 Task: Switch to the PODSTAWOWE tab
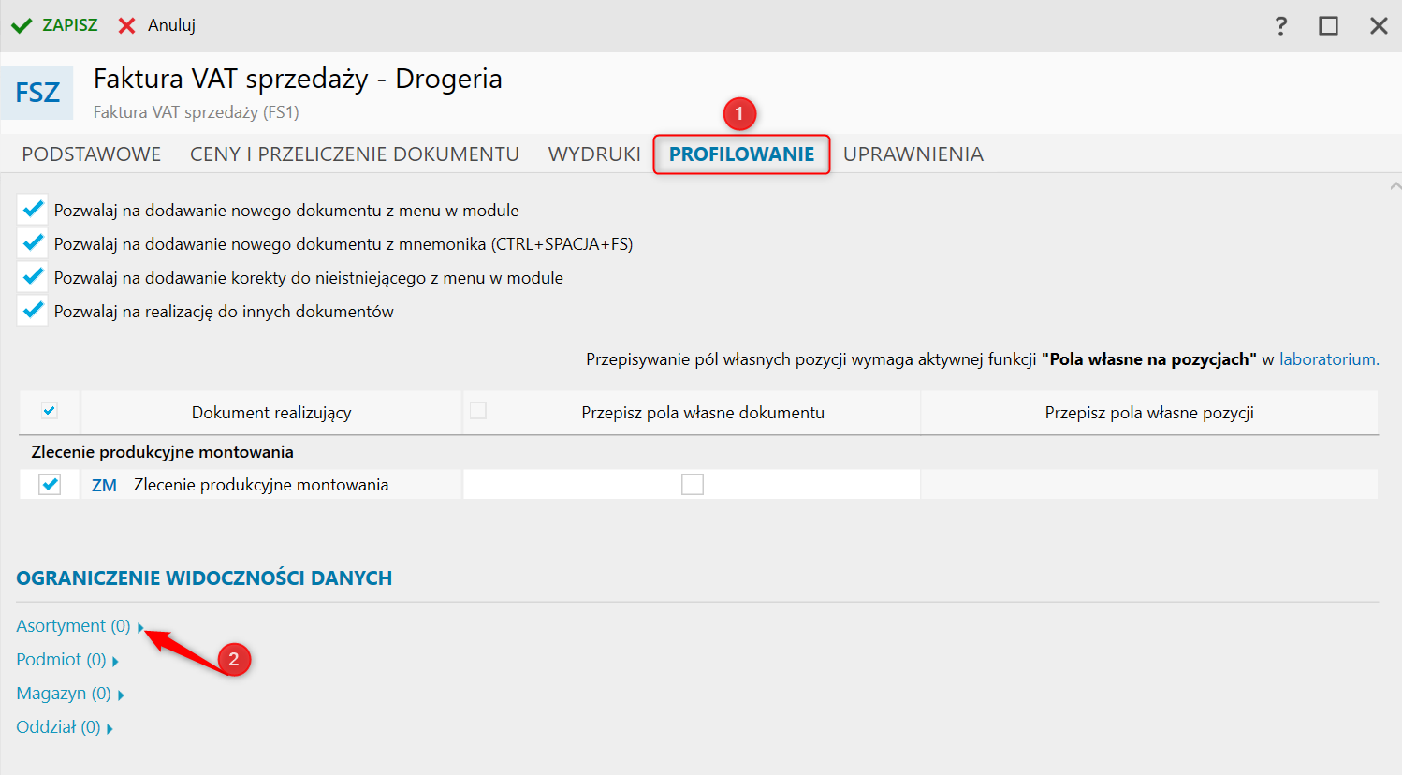coord(92,154)
